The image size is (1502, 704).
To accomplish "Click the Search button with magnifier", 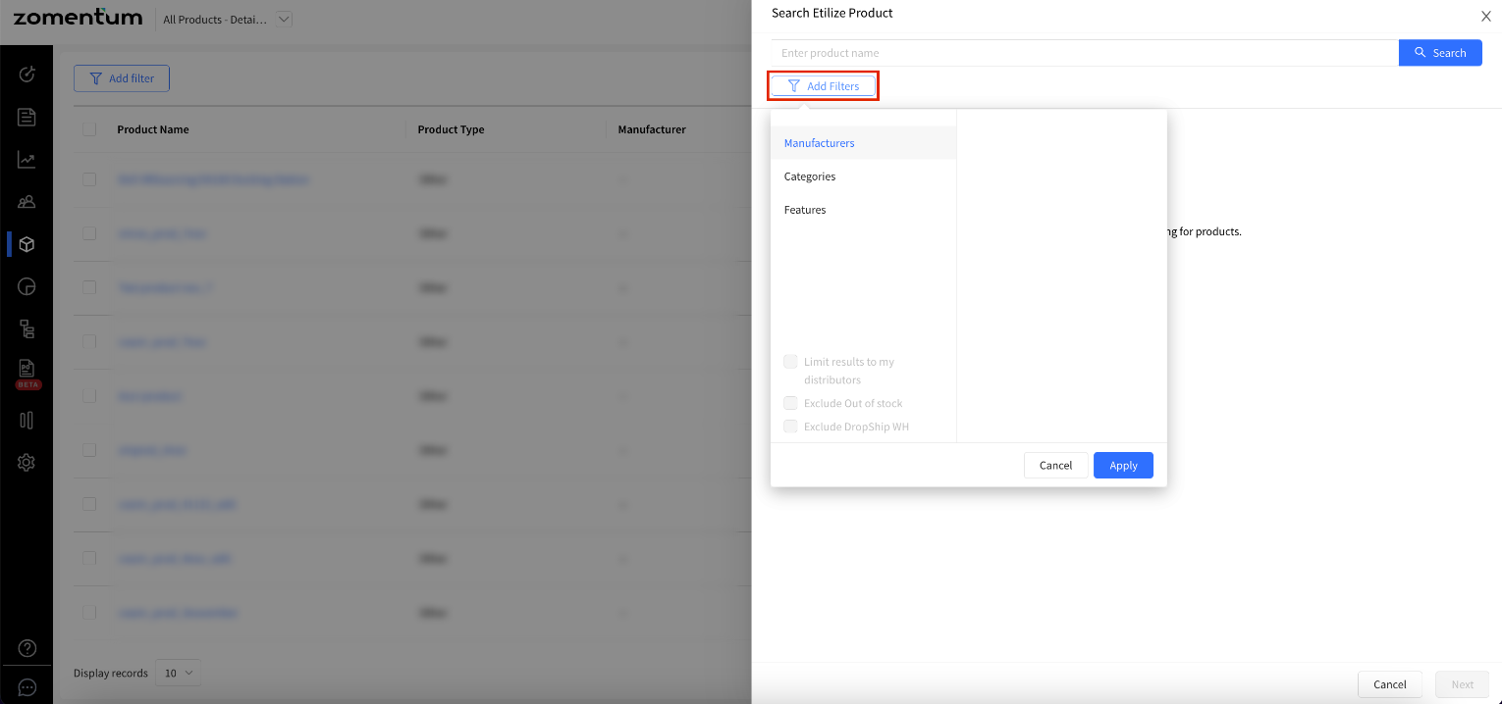I will [1440, 53].
